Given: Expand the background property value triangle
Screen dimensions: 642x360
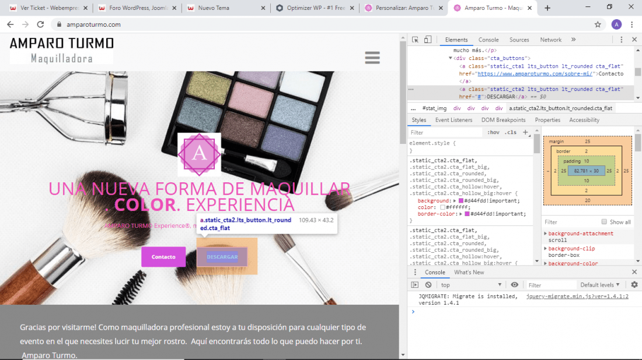Looking at the screenshot, I should pyautogui.click(x=455, y=201).
